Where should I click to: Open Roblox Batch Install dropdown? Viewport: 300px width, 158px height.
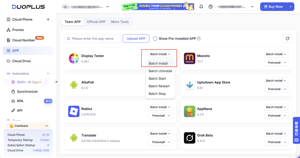click(160, 107)
